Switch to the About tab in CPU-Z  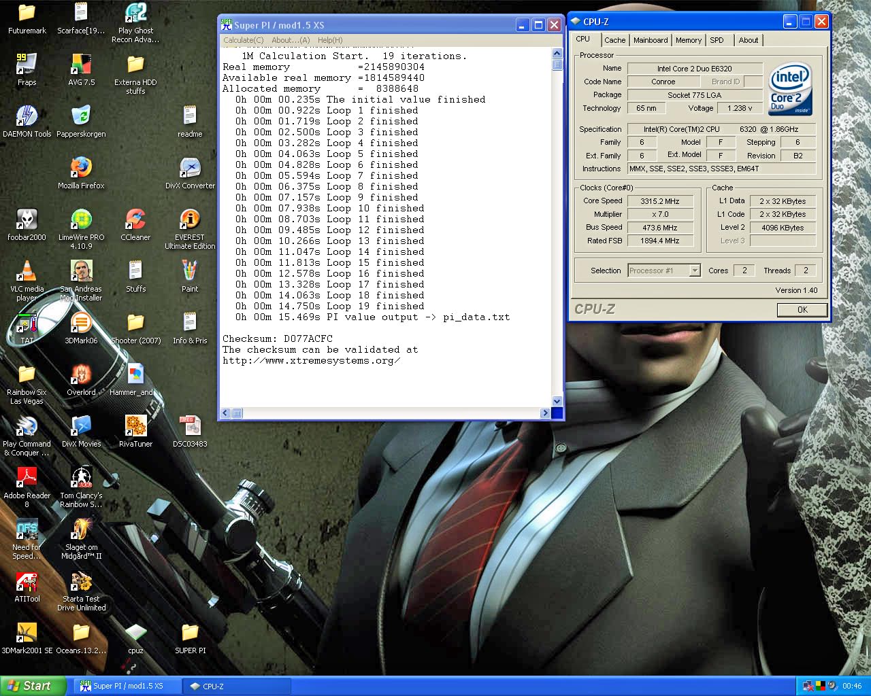coord(749,41)
